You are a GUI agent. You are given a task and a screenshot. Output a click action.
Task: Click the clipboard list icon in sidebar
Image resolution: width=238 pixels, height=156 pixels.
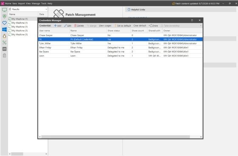point(4,56)
